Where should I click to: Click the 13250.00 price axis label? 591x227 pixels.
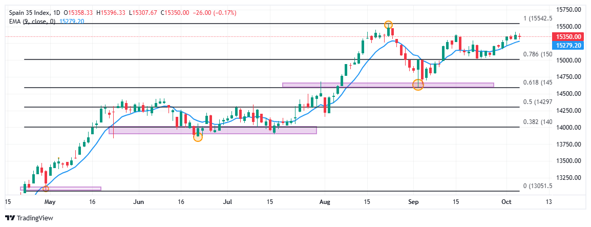point(568,178)
